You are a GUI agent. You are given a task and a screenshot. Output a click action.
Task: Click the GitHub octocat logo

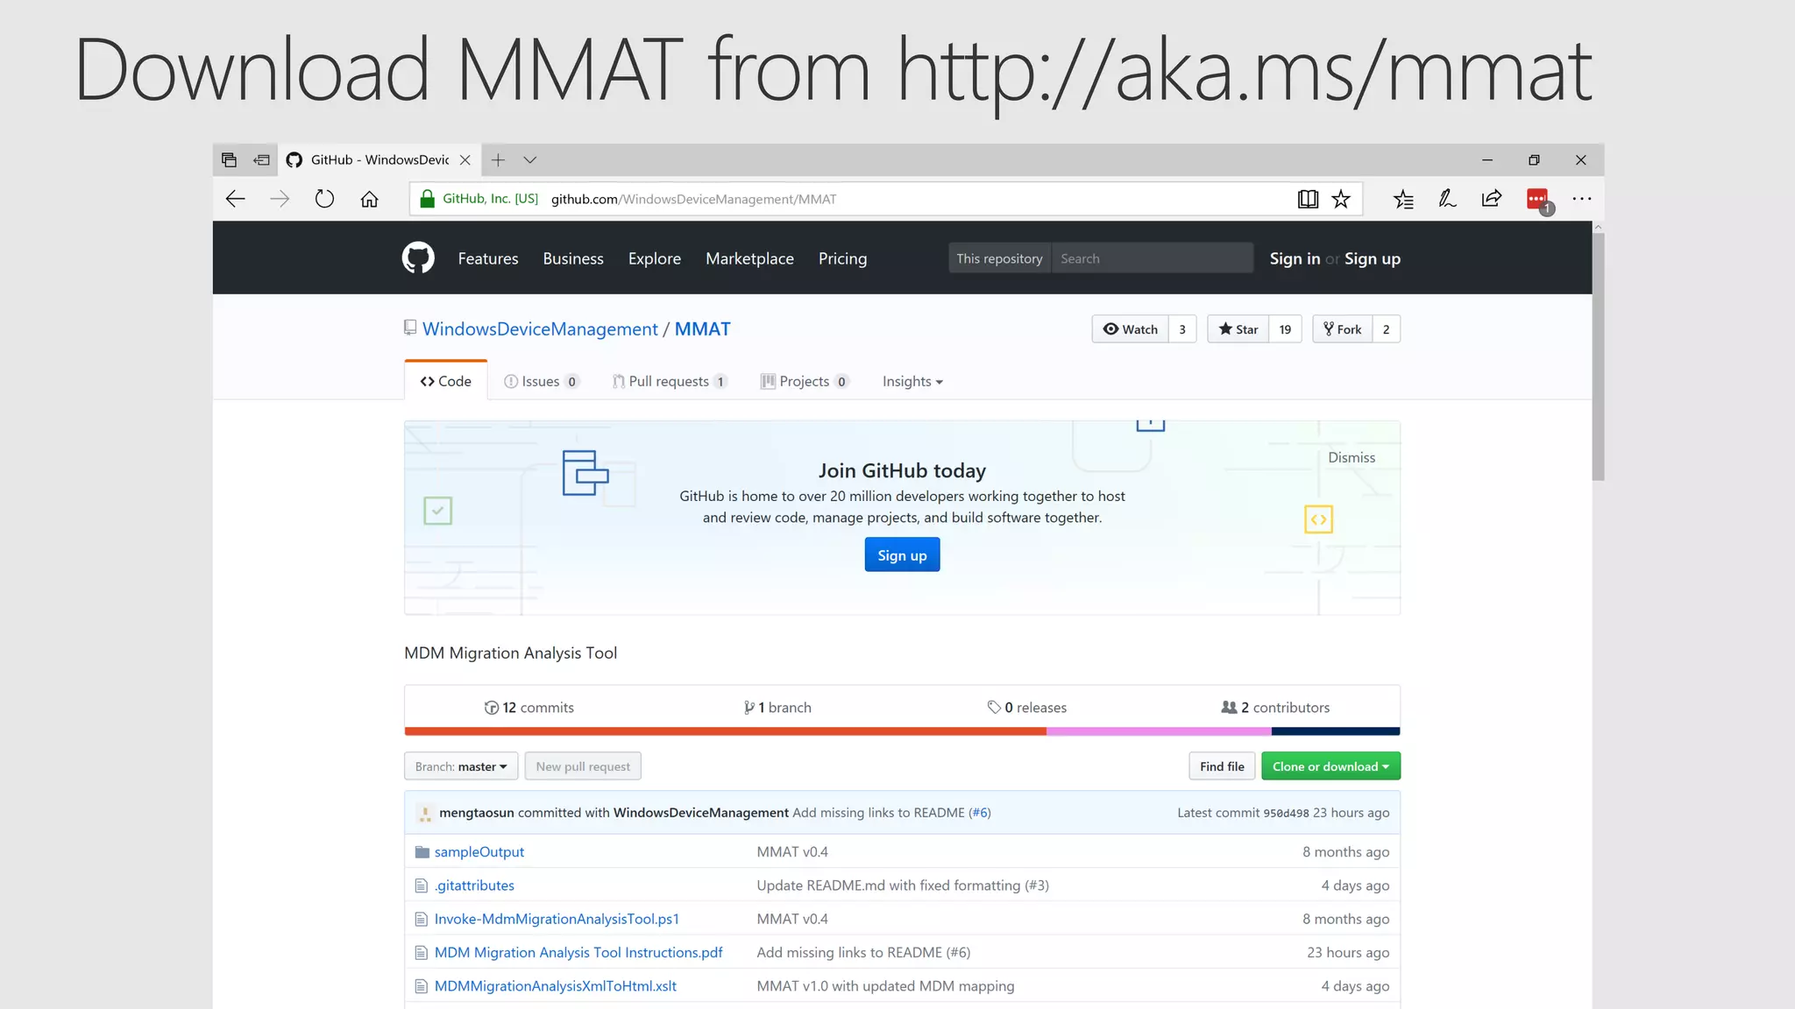pyautogui.click(x=418, y=258)
